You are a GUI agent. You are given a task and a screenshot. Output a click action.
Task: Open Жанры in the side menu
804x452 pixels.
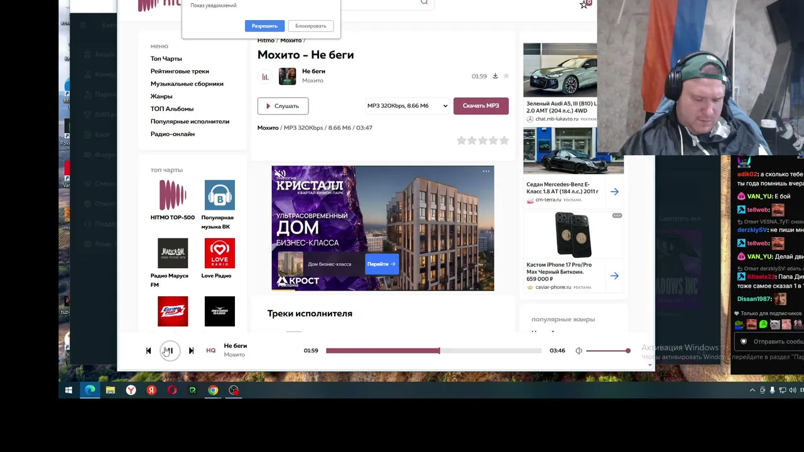(x=161, y=96)
